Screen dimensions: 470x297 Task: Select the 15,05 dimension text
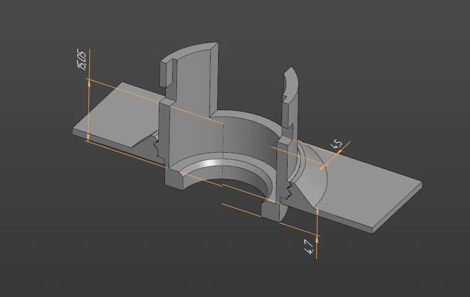[x=82, y=61]
